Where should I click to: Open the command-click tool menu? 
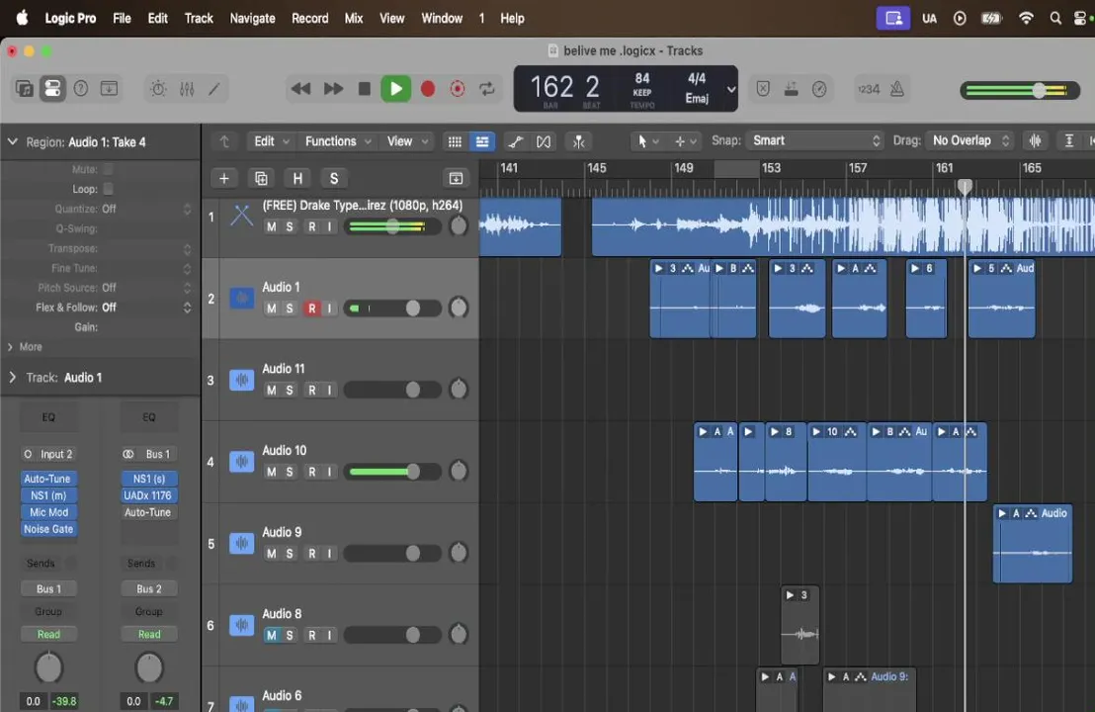click(x=685, y=141)
